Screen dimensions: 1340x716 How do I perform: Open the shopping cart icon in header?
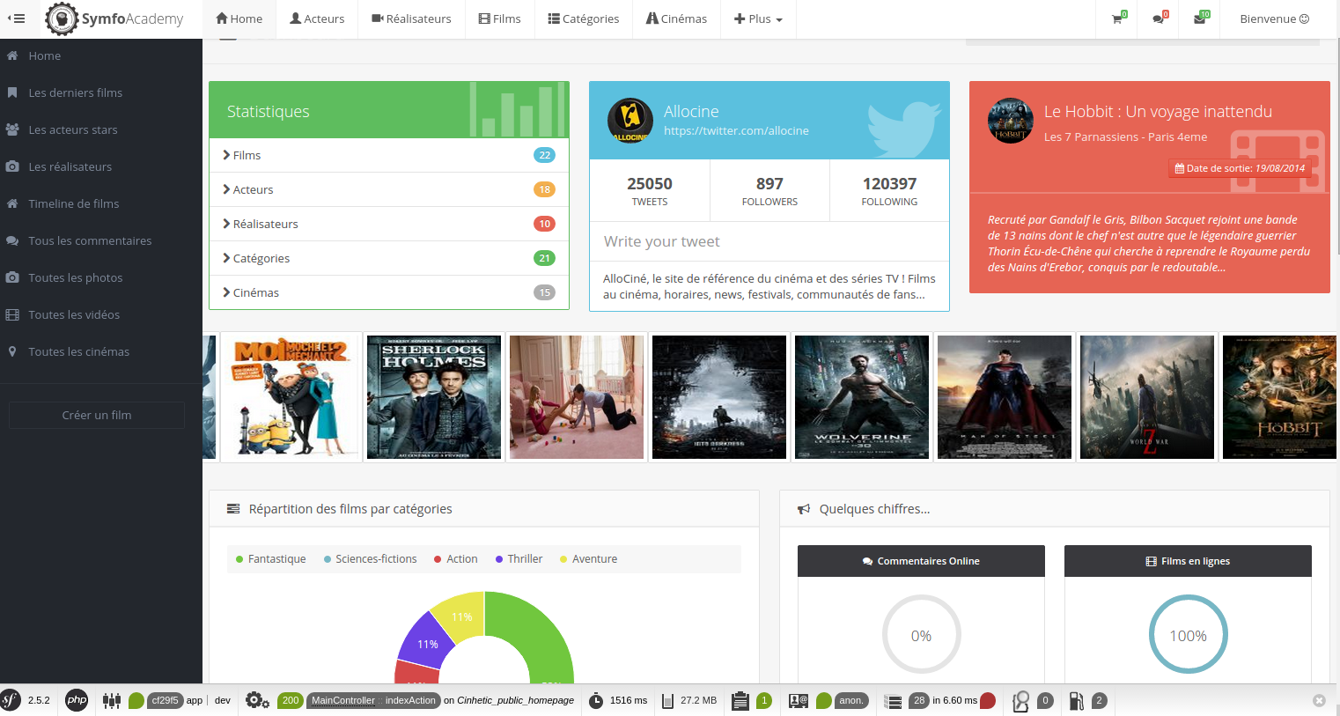1118,18
